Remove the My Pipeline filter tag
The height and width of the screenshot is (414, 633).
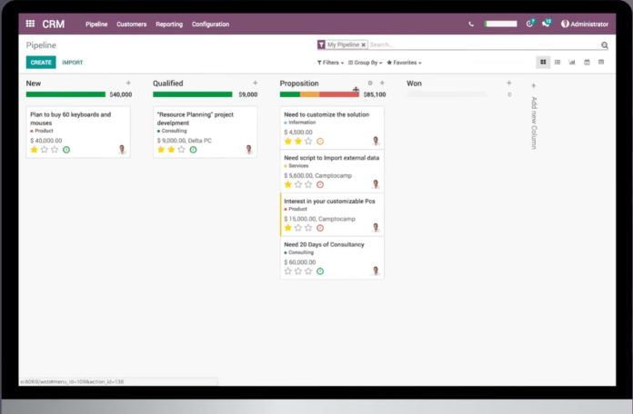[x=363, y=44]
